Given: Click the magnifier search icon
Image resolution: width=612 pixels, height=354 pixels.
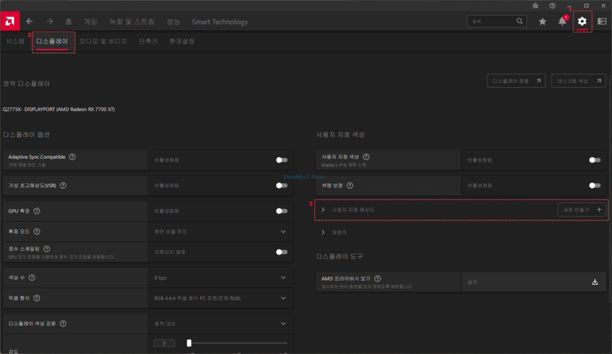Looking at the screenshot, I should pyautogui.click(x=519, y=21).
